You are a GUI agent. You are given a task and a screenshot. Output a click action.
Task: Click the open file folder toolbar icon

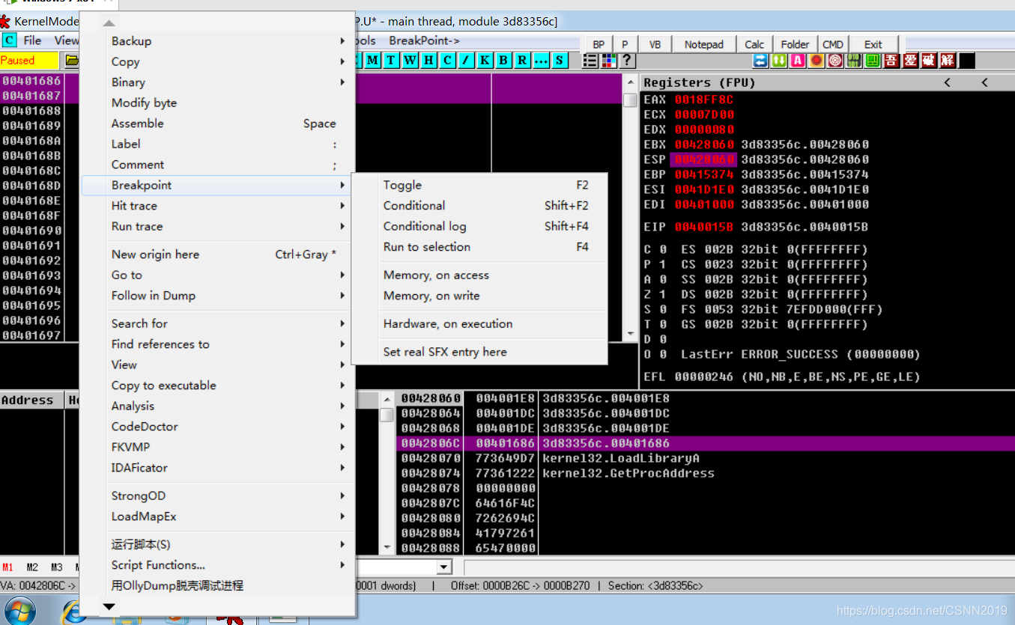72,61
